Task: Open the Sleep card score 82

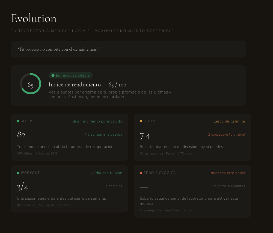Action: 21,135
